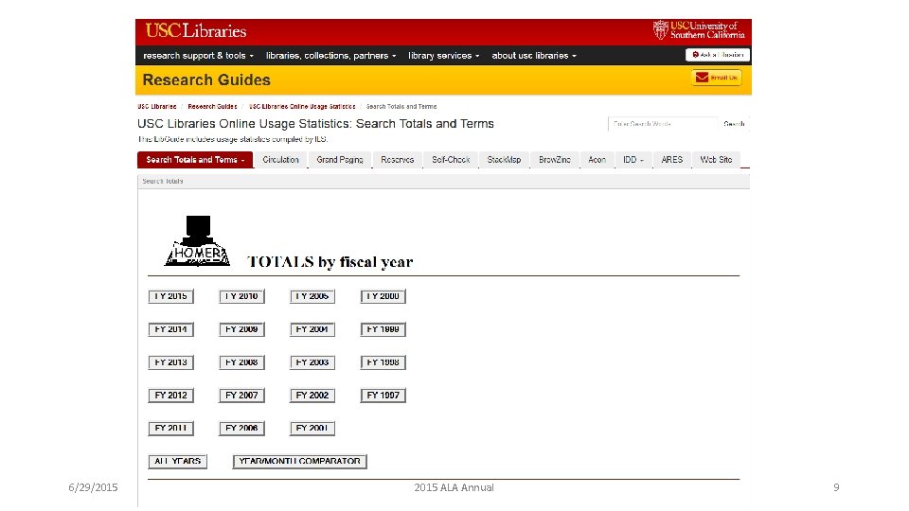
Task: Click the ALL YEARS button
Action: coord(177,462)
